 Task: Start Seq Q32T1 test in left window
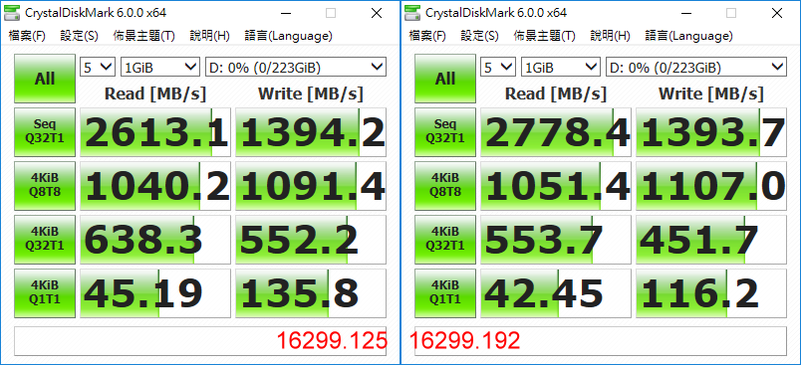pos(45,132)
